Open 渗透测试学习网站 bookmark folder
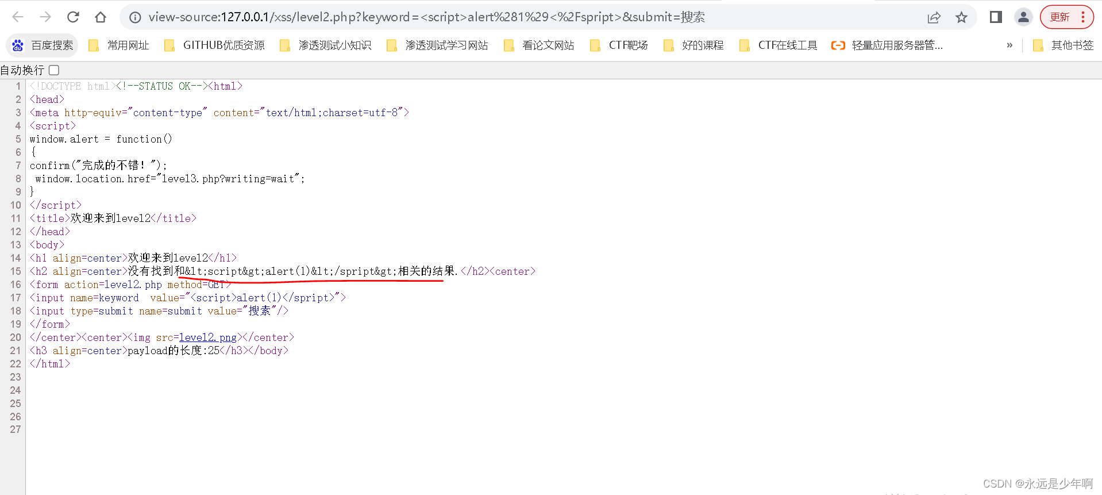 click(437, 45)
